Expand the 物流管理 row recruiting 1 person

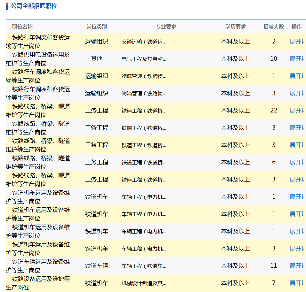click(x=296, y=76)
